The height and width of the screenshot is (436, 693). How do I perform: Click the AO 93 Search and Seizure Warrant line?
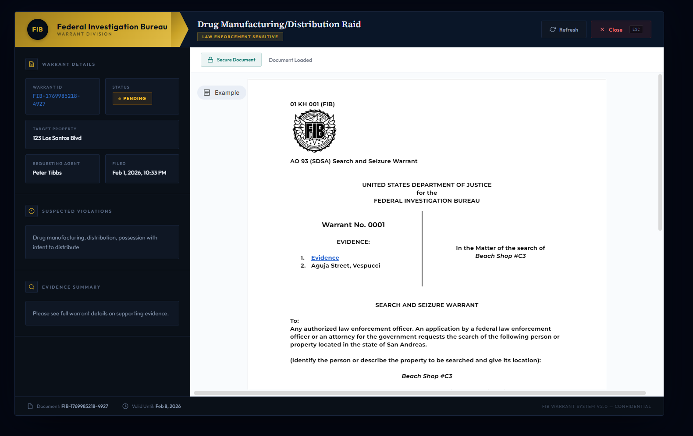click(354, 161)
